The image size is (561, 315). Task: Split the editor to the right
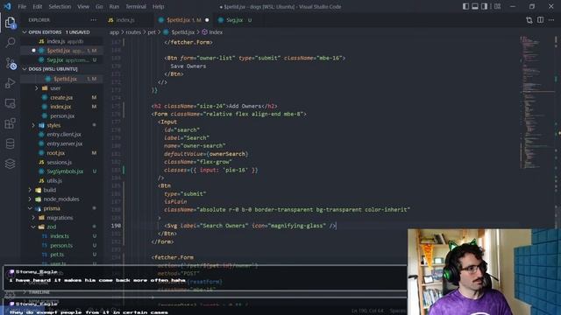click(540, 20)
